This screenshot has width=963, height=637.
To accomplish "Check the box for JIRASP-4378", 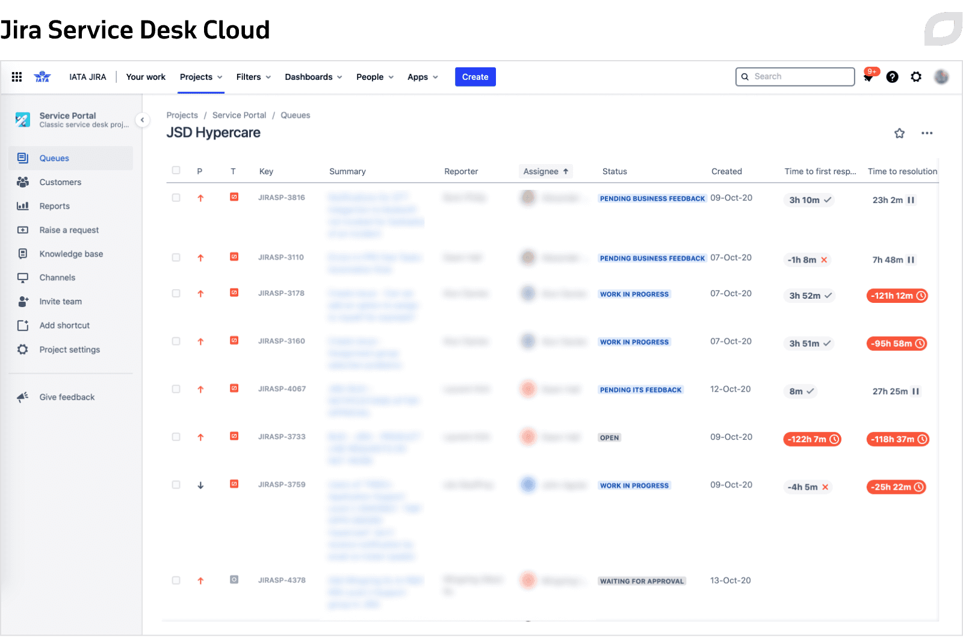I will pyautogui.click(x=176, y=581).
